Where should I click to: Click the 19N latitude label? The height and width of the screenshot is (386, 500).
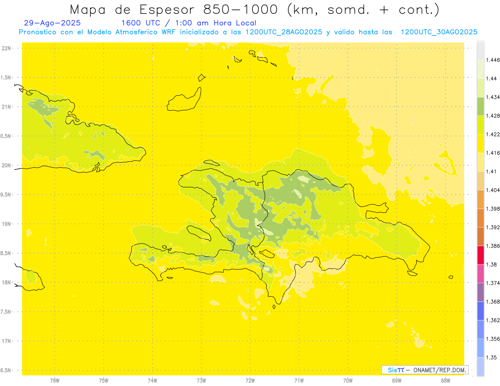(x=7, y=224)
